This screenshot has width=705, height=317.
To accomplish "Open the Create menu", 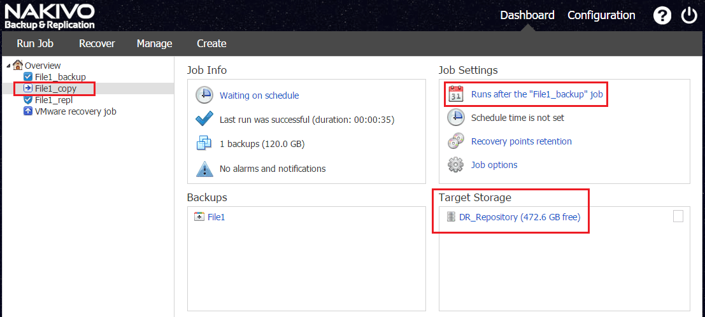I will pos(211,43).
